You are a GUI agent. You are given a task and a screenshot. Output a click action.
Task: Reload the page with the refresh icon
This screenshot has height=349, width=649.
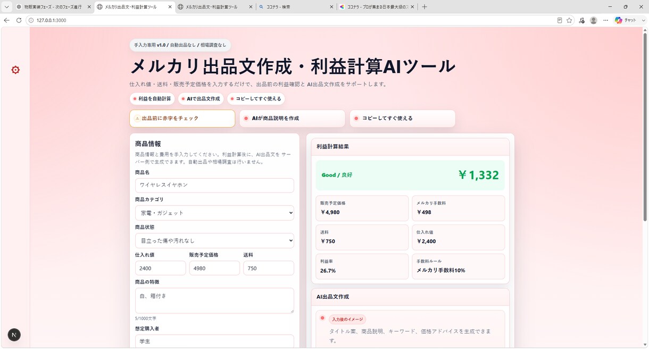point(19,20)
